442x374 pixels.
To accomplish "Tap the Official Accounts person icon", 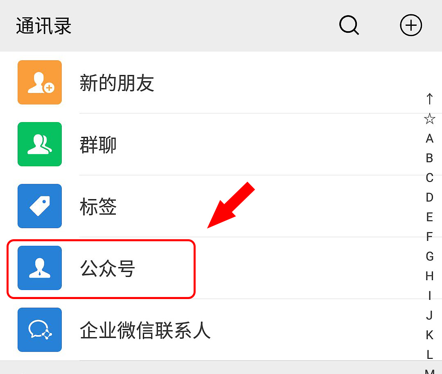I will click(x=40, y=267).
